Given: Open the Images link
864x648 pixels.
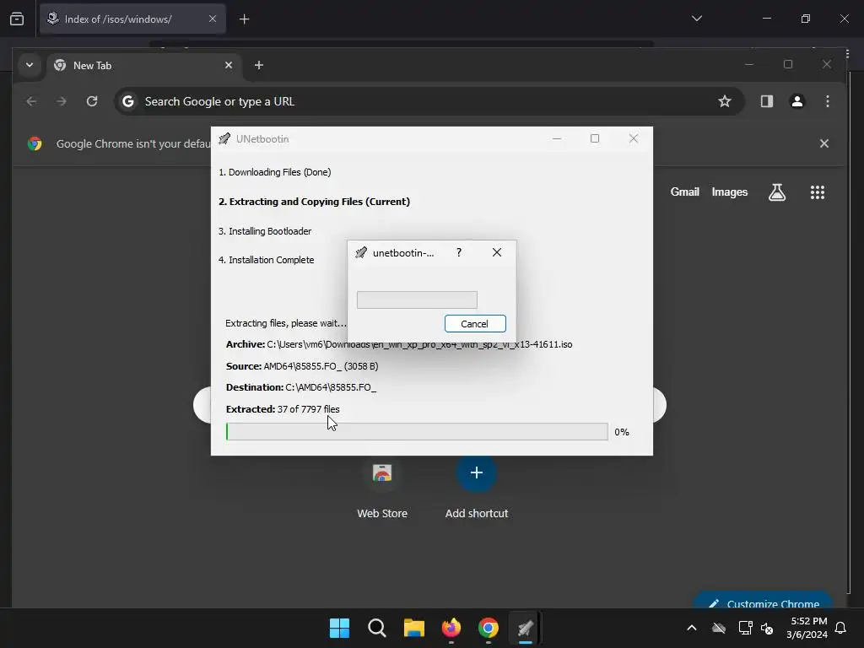Looking at the screenshot, I should (730, 192).
